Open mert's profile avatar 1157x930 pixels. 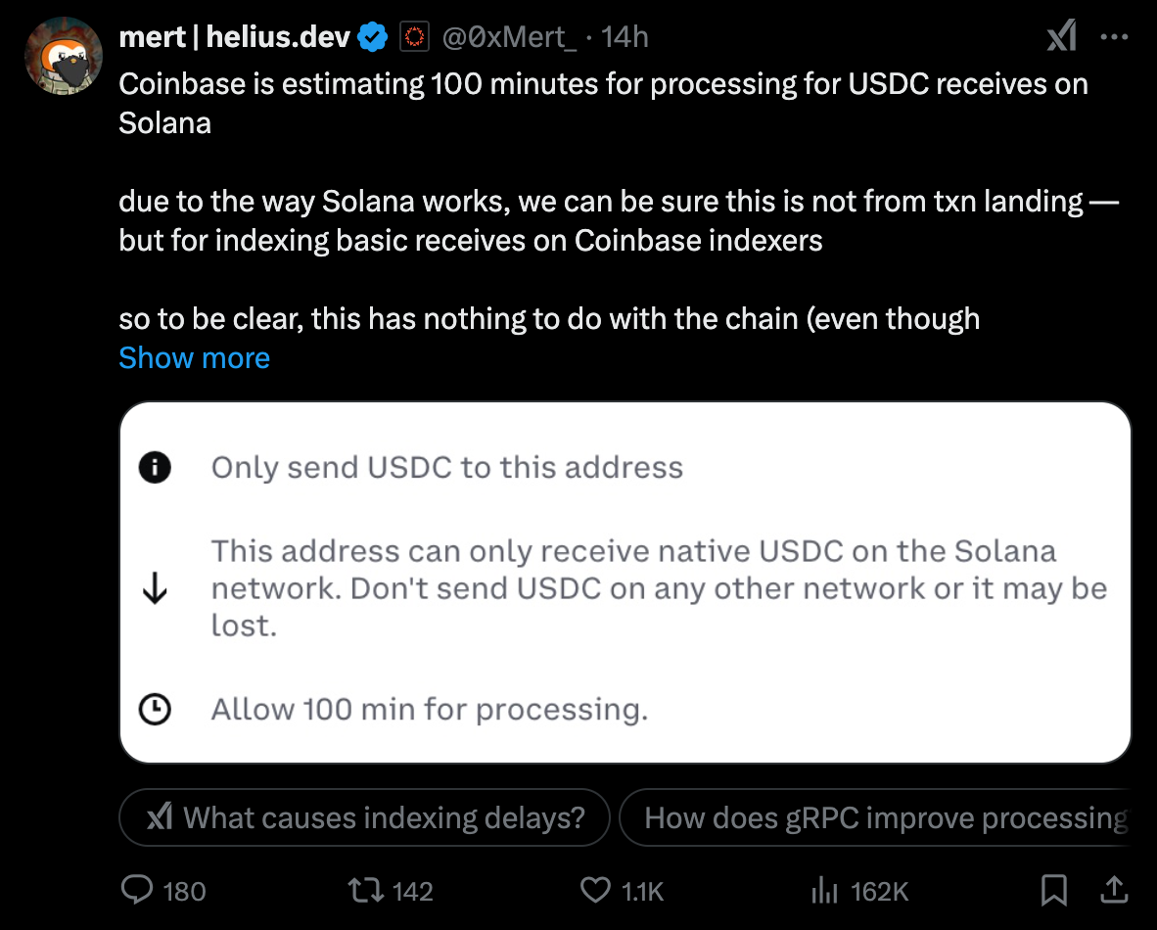64,56
